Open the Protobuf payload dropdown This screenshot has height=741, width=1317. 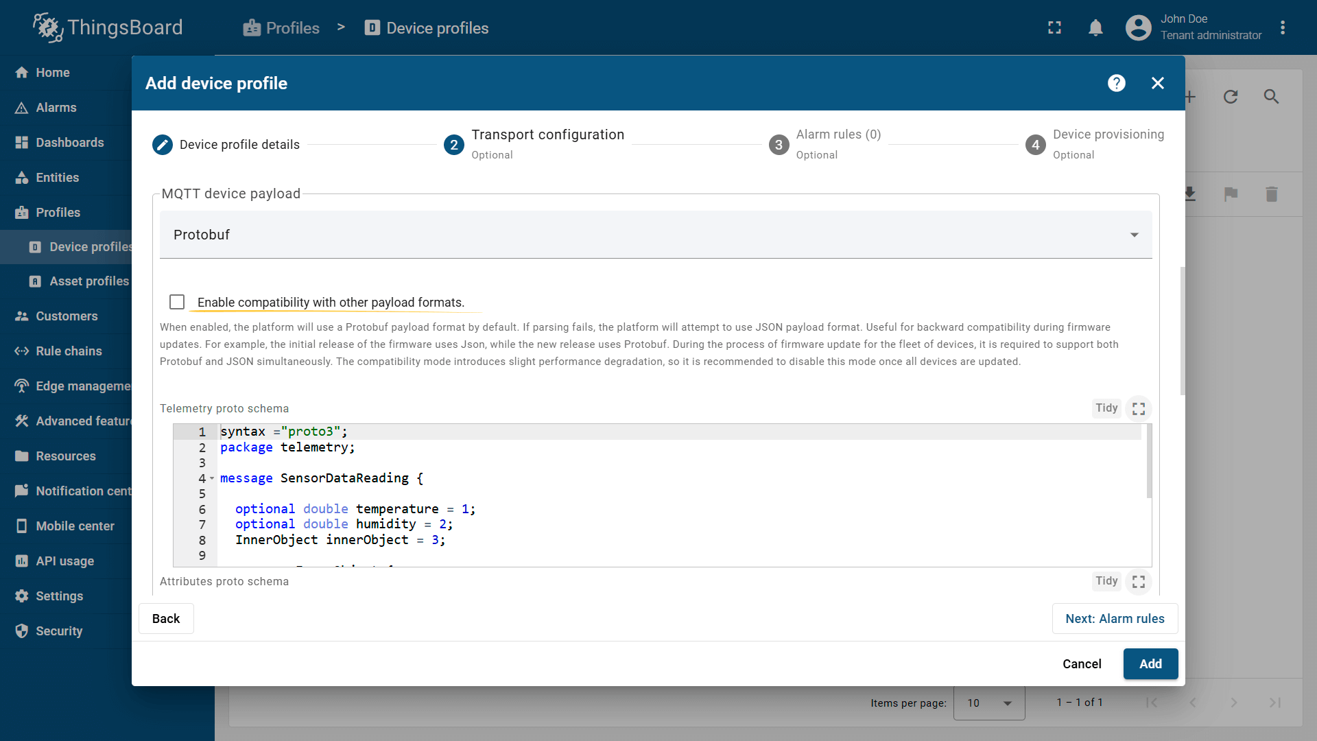655,235
